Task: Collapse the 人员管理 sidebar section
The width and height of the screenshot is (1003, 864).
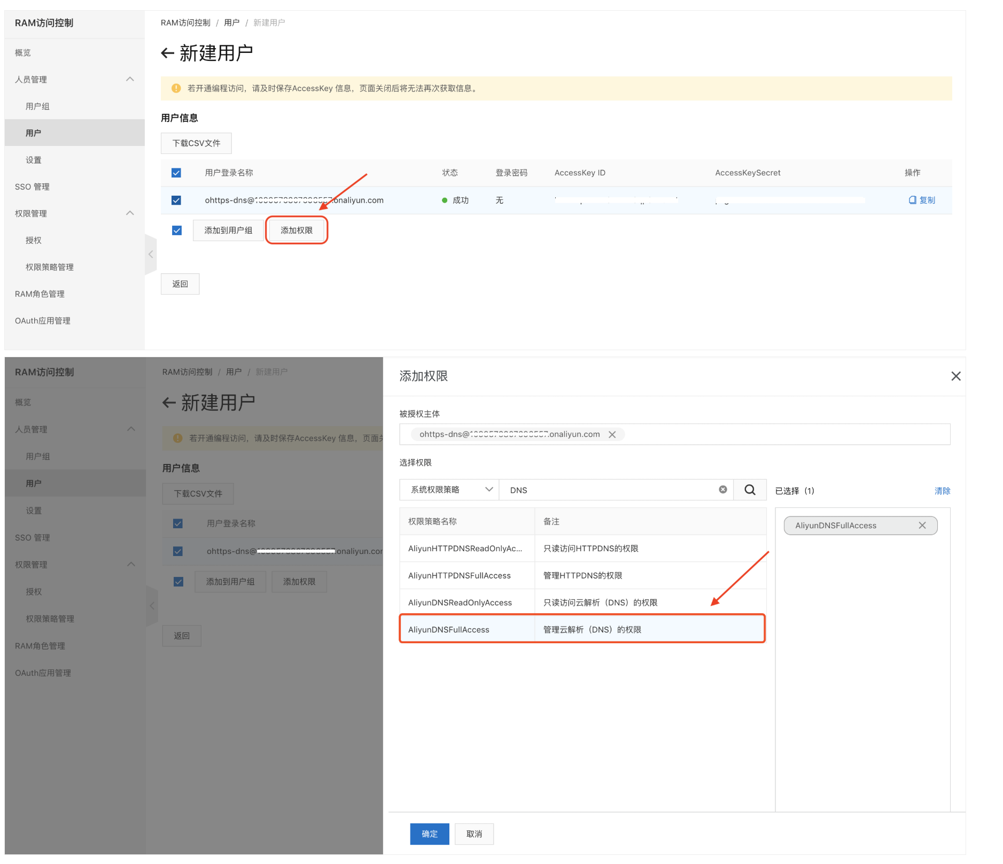Action: click(x=130, y=79)
